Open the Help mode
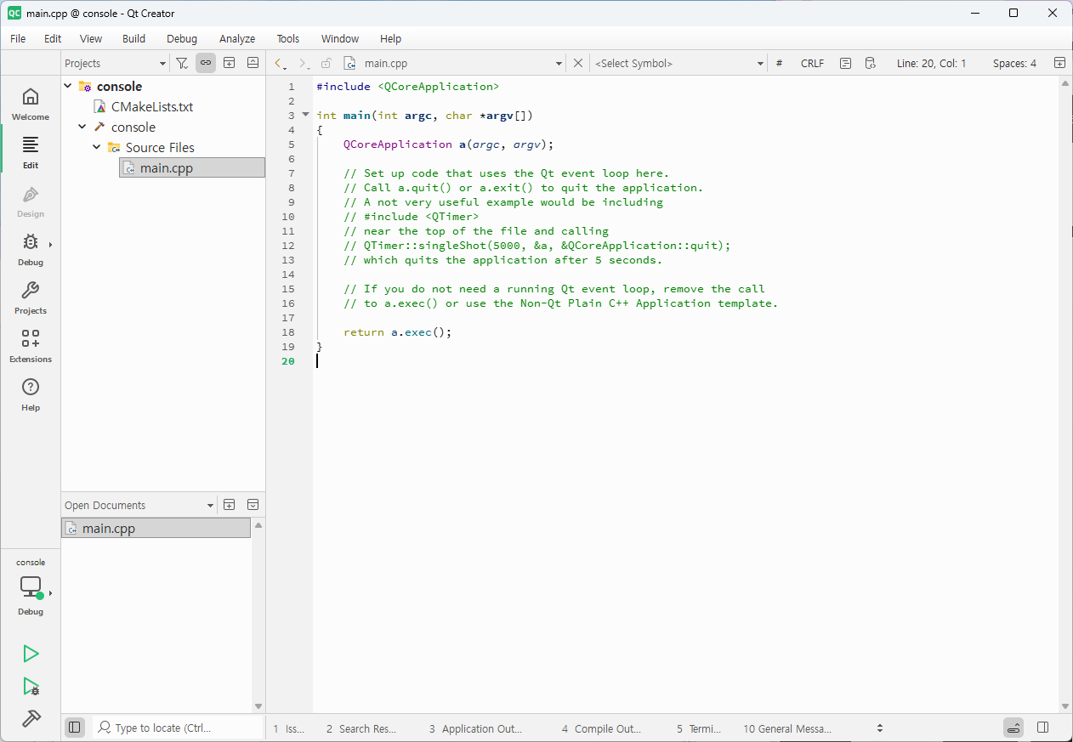The width and height of the screenshot is (1073, 742). tap(31, 394)
